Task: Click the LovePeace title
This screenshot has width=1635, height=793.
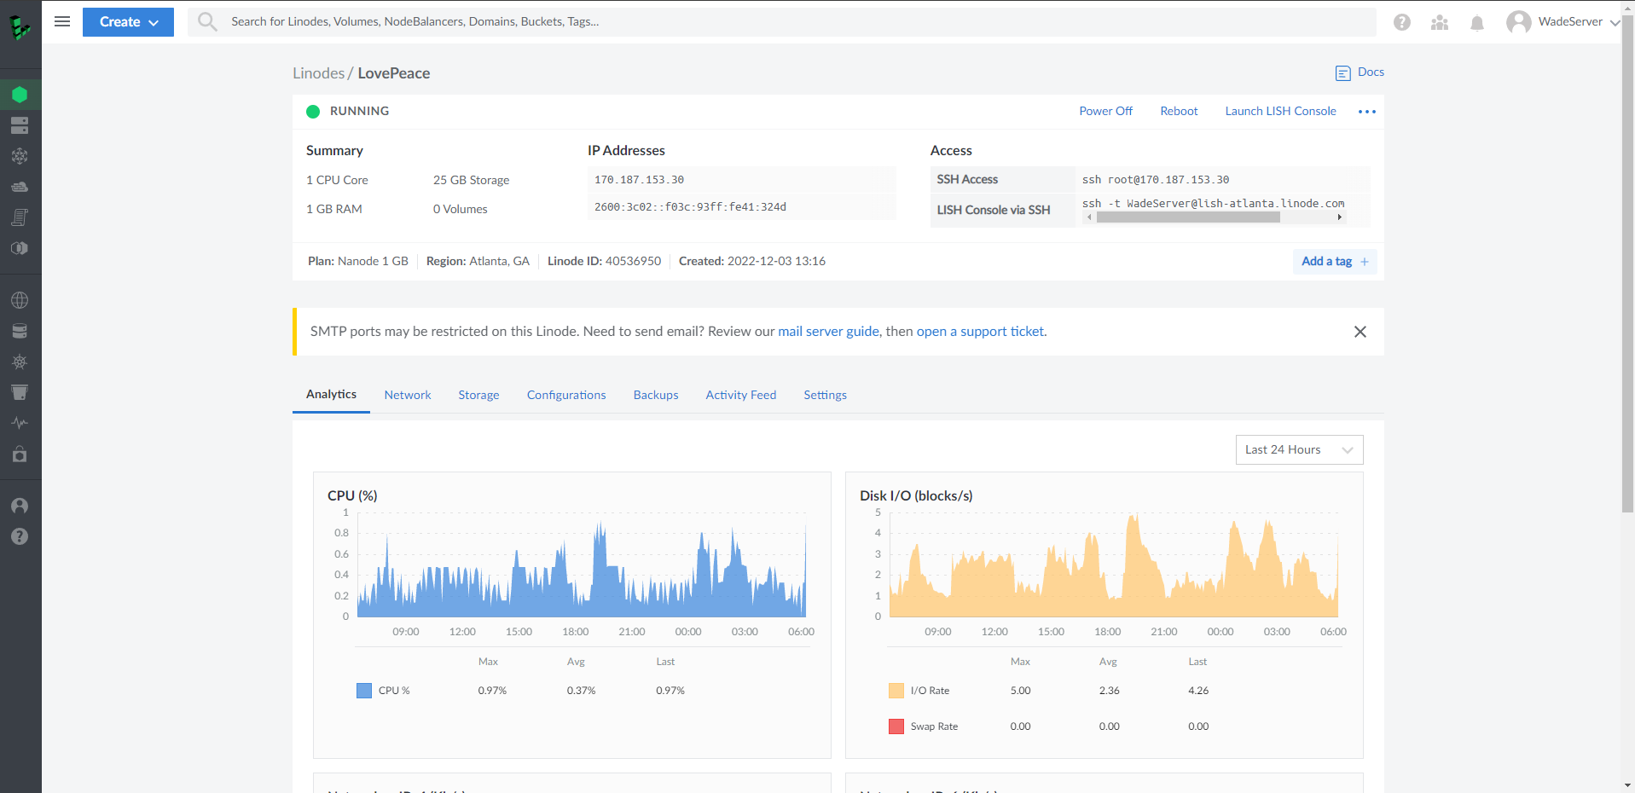Action: coord(394,73)
